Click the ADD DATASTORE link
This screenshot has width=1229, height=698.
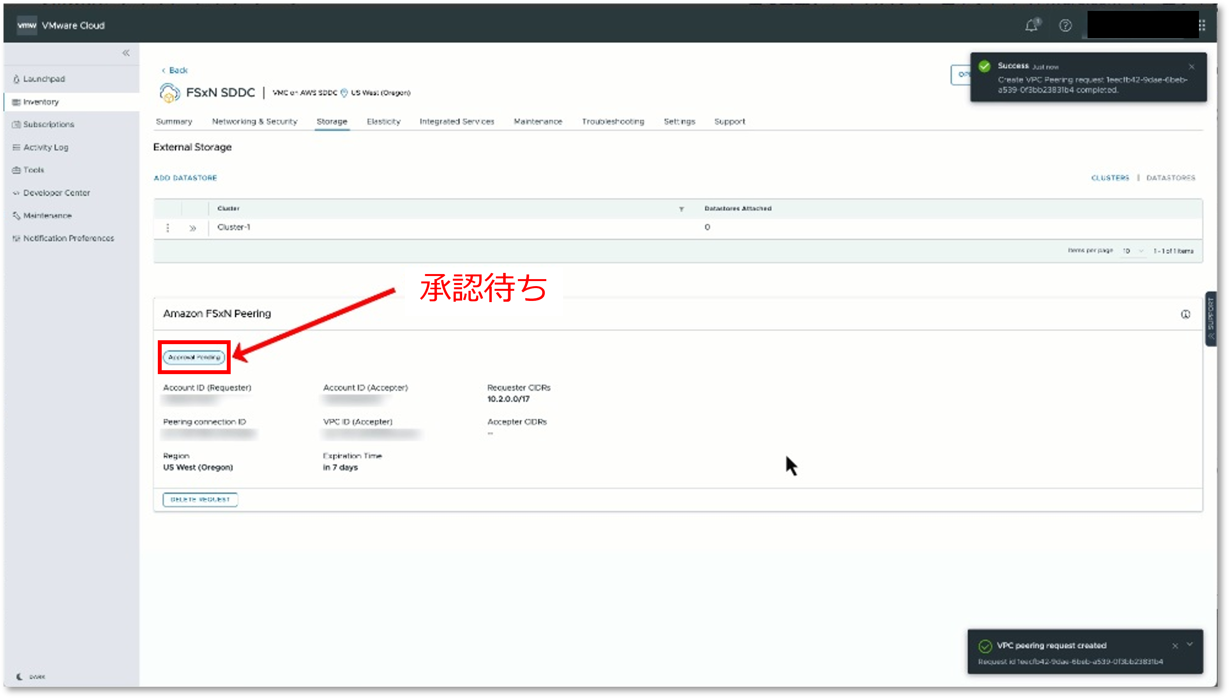[x=185, y=178]
